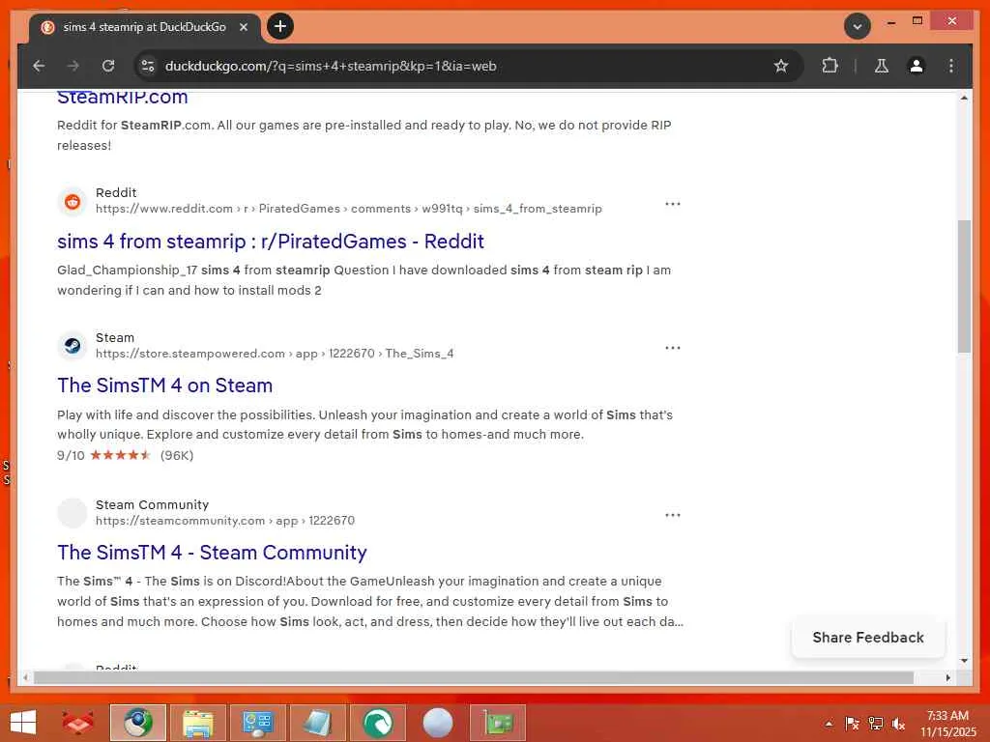Click the Share Feedback button
The height and width of the screenshot is (742, 990).
868,638
